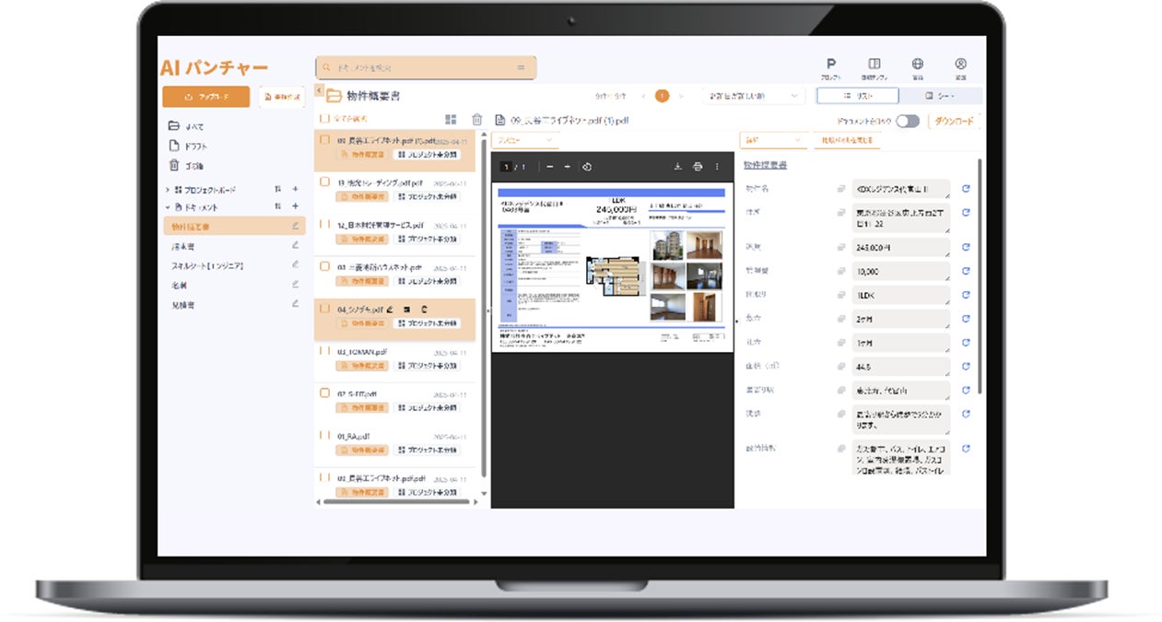
Task: Open the panel-layout template icon in header
Action: pos(874,64)
